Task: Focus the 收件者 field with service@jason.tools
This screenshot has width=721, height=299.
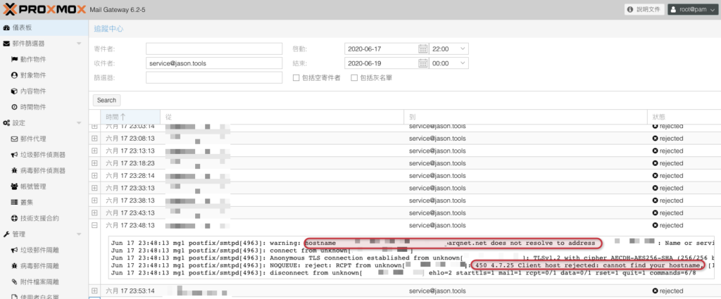Action: [x=214, y=63]
